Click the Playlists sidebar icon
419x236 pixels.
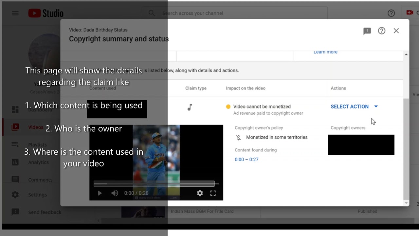[x=15, y=145]
